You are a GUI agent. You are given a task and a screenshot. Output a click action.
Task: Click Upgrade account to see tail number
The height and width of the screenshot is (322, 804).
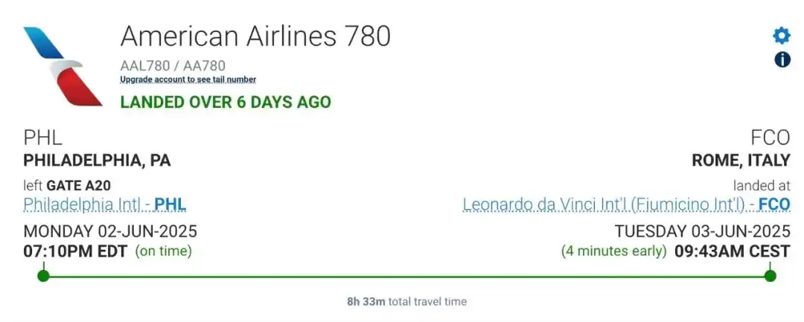pyautogui.click(x=188, y=80)
